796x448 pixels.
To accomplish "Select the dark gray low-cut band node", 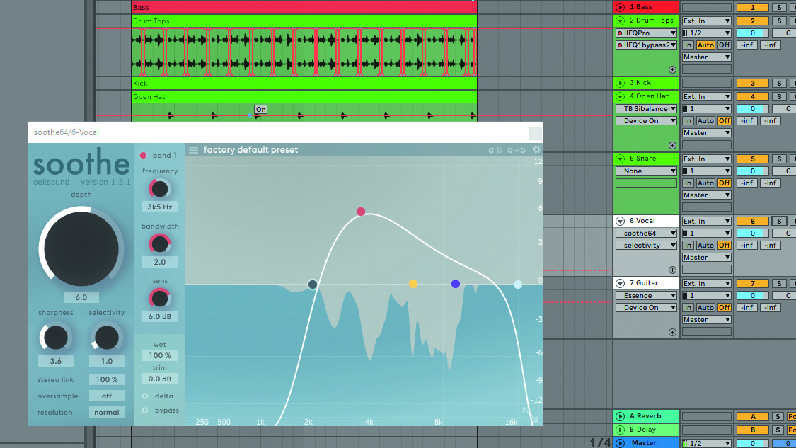I will click(313, 285).
